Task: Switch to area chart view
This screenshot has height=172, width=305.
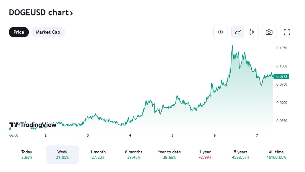Action: [x=238, y=32]
